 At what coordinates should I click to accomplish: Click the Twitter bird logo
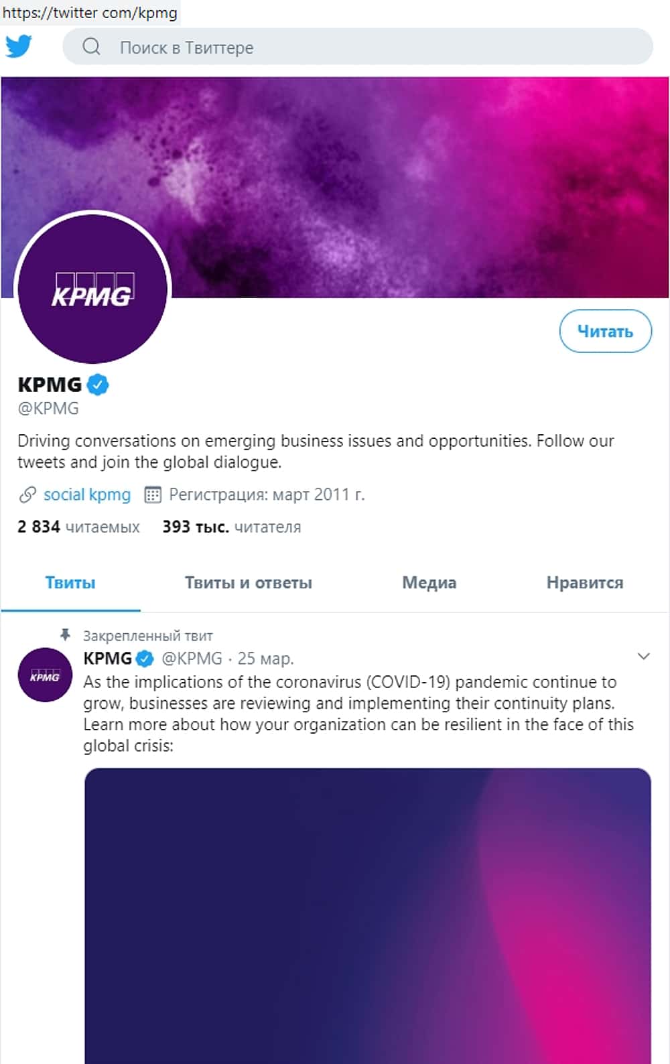click(19, 46)
